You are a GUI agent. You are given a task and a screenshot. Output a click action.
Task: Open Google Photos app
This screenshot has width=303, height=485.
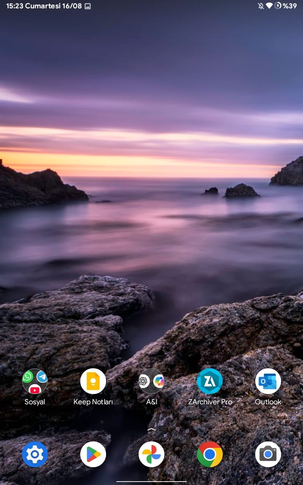click(151, 454)
